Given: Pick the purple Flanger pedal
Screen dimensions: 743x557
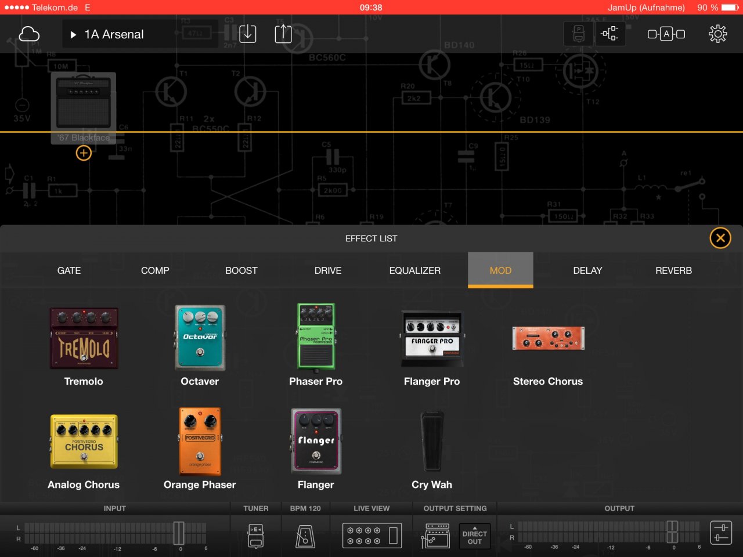Looking at the screenshot, I should (316, 442).
